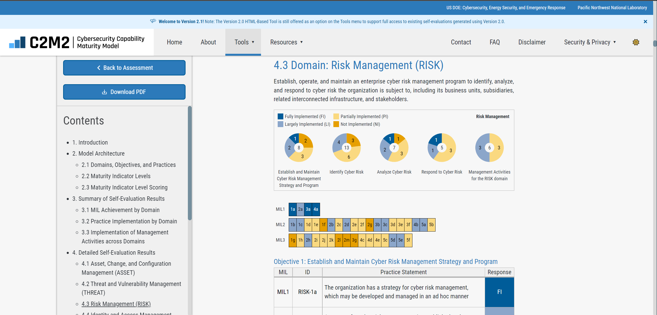
Task: Open the Tools dropdown menu
Action: pos(243,42)
